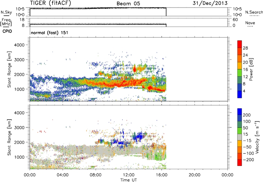Click the 'N.Search' legend label
The image size is (263, 182).
pos(254,12)
